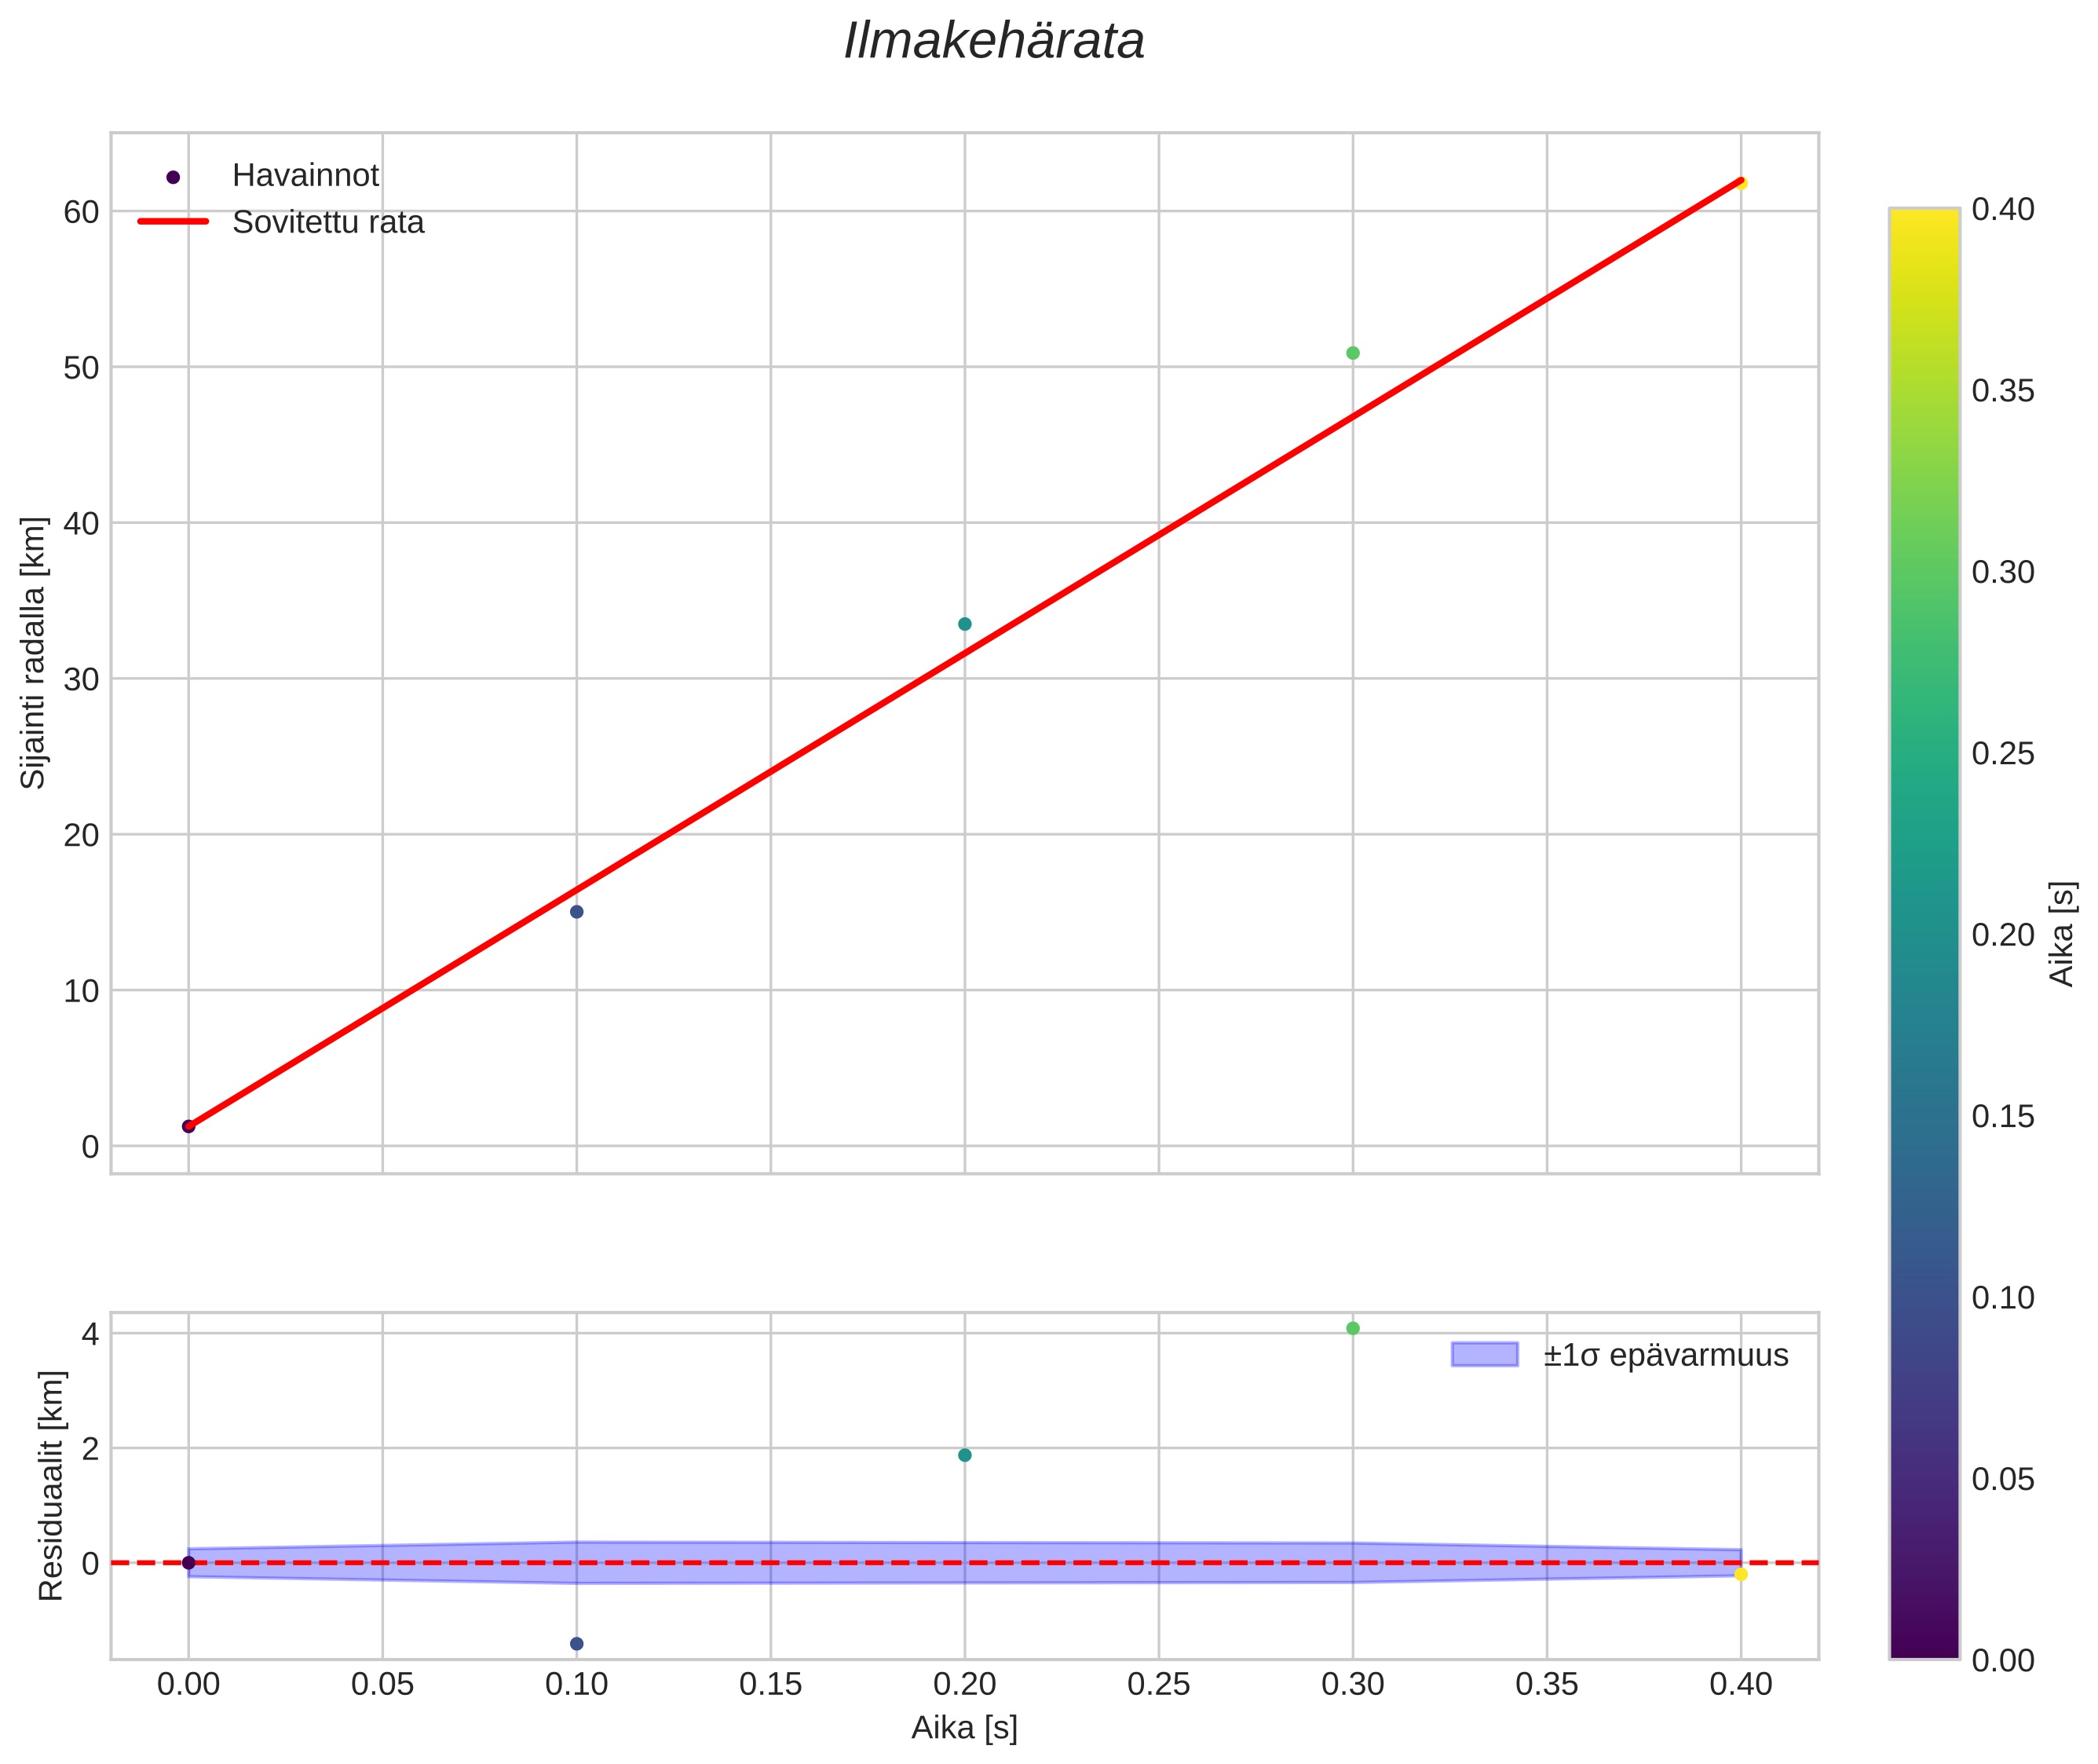Click the y-axis tick label 40

click(x=81, y=523)
